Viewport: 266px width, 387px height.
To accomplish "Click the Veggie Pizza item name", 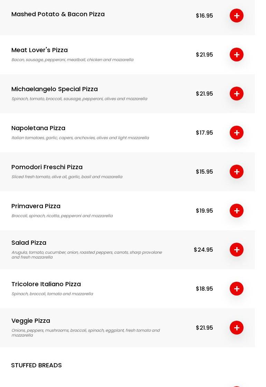I will click(x=31, y=321).
